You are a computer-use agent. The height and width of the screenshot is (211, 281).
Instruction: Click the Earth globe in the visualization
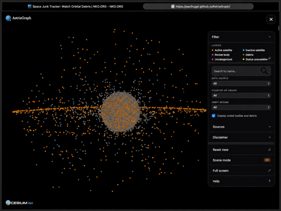click(x=120, y=112)
